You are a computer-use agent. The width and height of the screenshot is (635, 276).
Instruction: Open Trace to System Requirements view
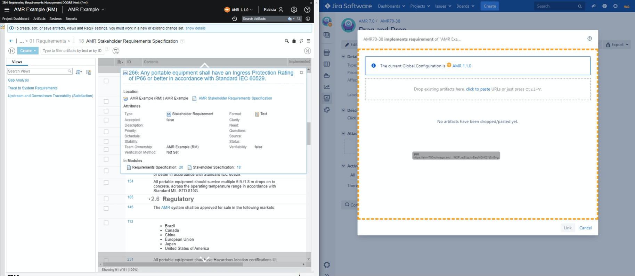pyautogui.click(x=33, y=88)
